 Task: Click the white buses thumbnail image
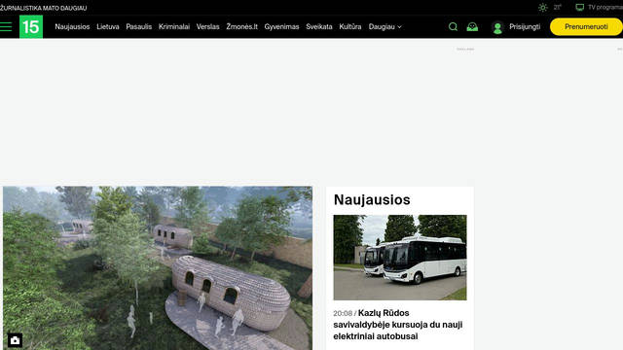[x=400, y=258]
